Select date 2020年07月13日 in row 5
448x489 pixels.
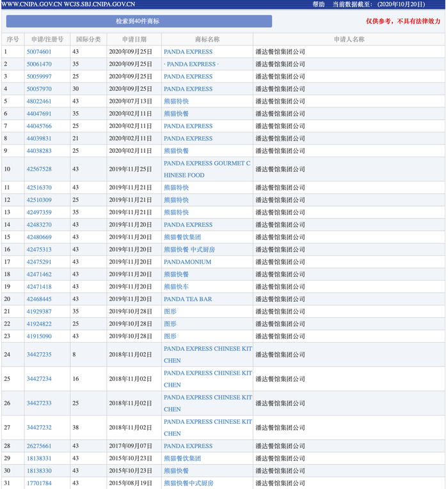coord(131,102)
